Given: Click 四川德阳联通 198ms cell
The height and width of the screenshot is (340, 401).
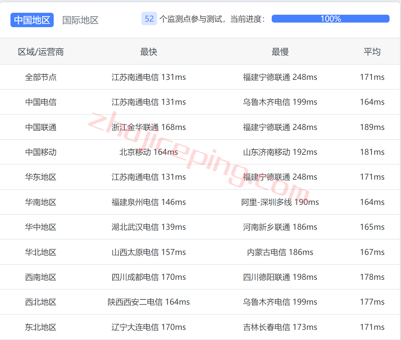Looking at the screenshot, I should 280,277.
